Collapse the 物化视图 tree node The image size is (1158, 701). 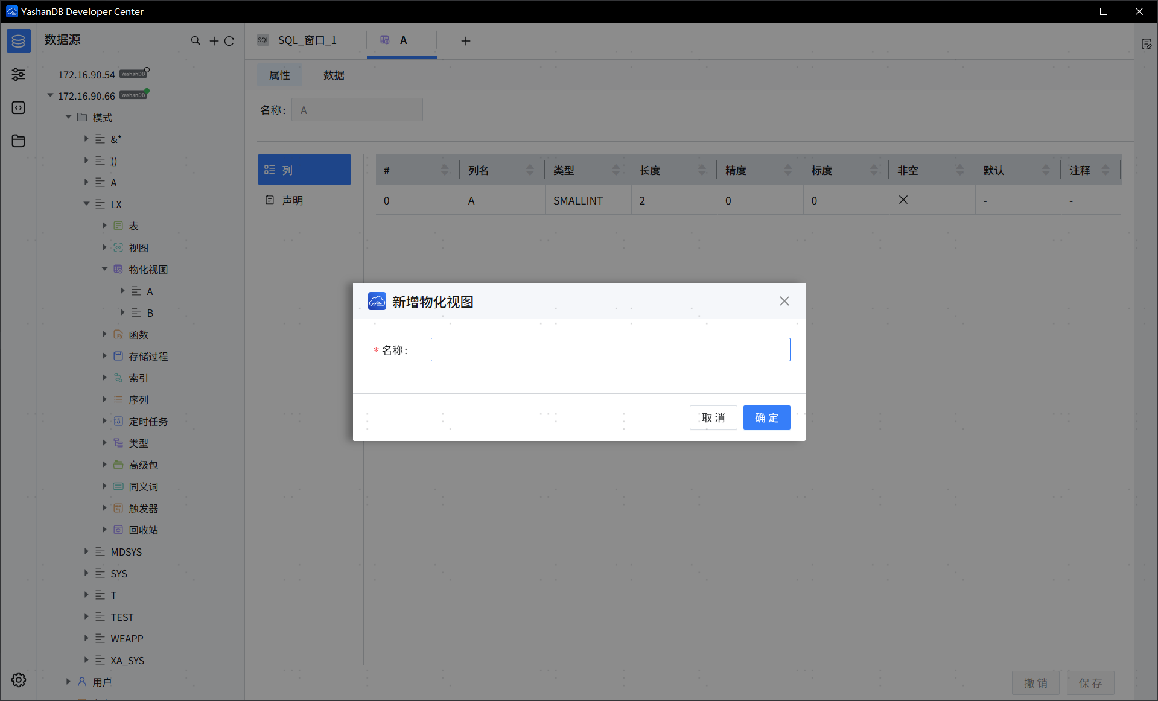[105, 269]
